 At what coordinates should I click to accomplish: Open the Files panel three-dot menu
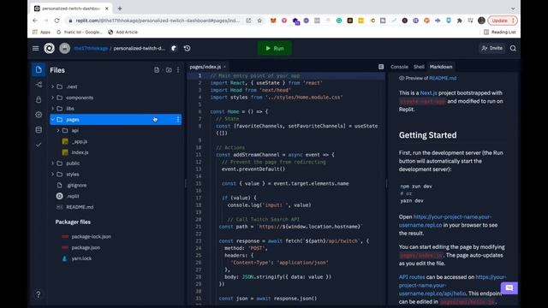pyautogui.click(x=178, y=70)
